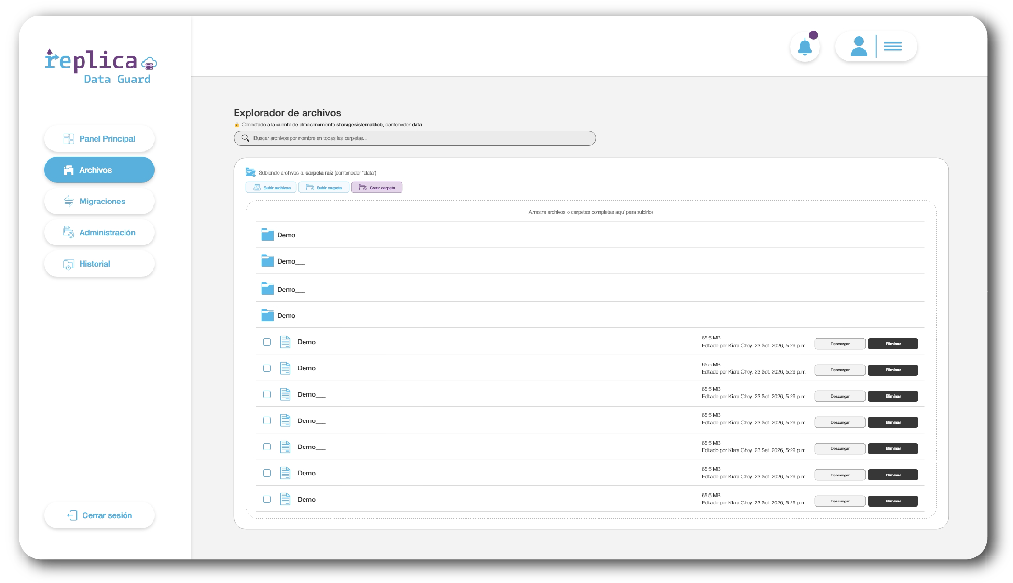Click Descargar on the first file row

840,344
